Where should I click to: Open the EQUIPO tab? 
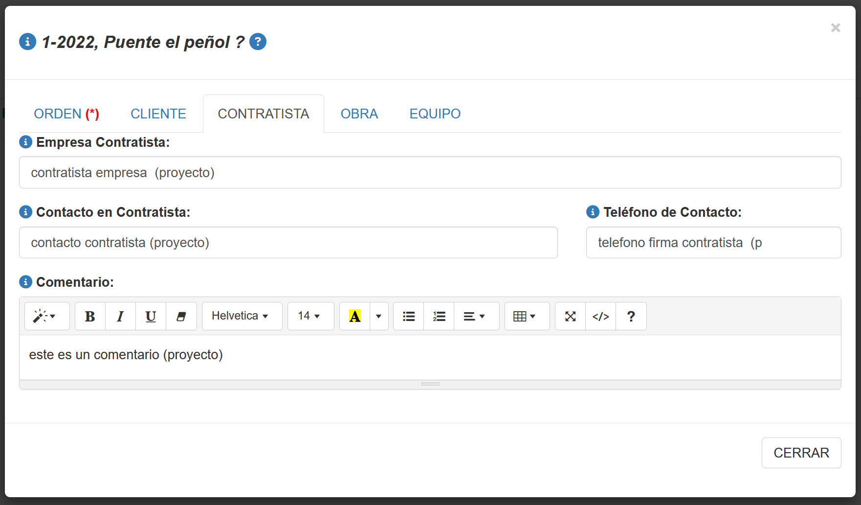point(435,114)
